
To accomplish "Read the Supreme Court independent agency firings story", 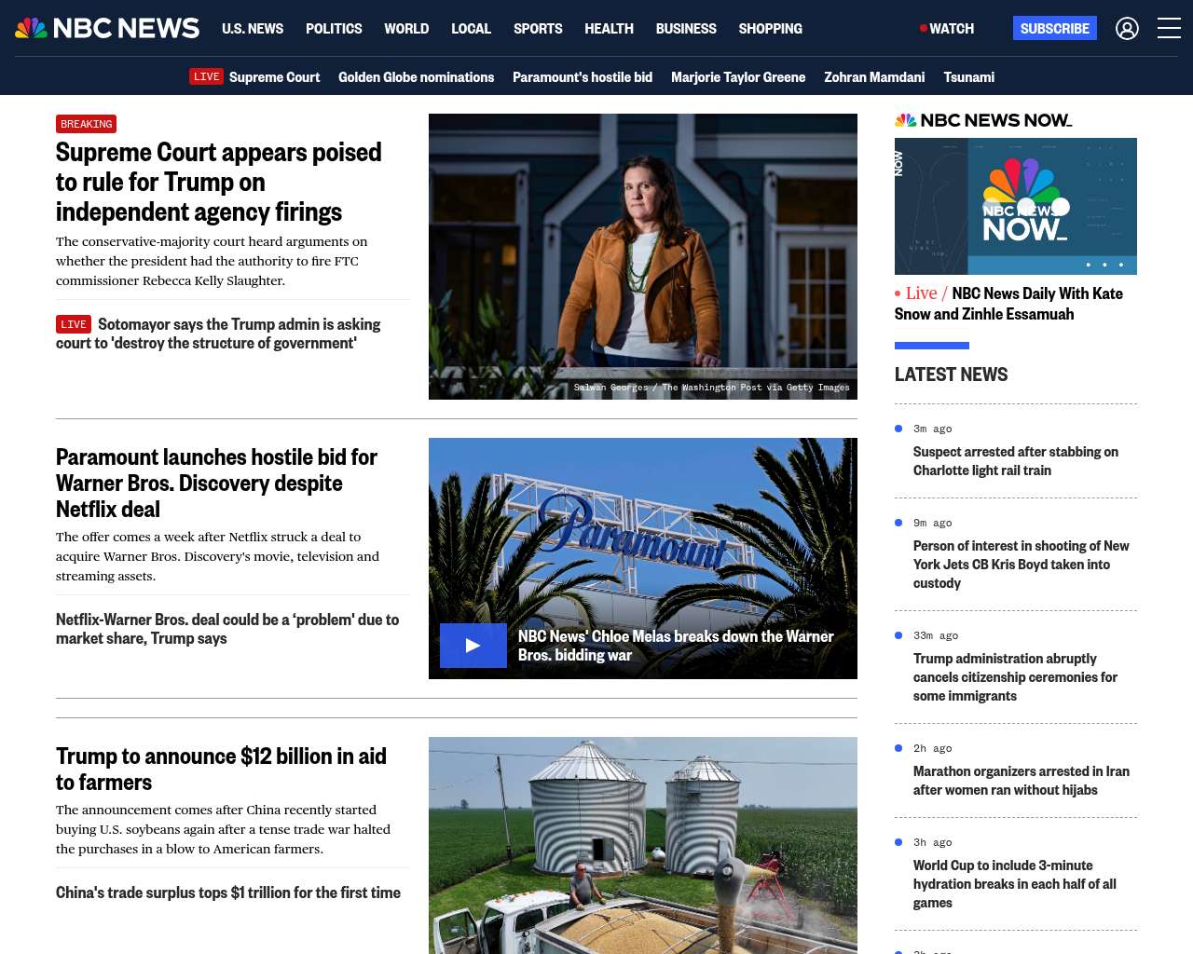I will [218, 182].
